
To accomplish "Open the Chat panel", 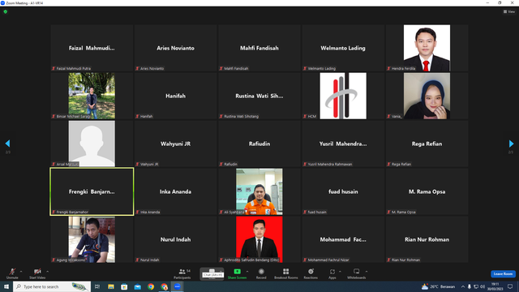I will (212, 273).
